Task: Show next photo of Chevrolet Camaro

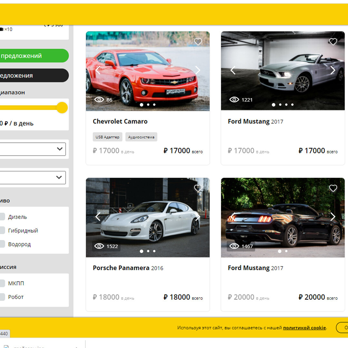Action: pyautogui.click(x=198, y=70)
